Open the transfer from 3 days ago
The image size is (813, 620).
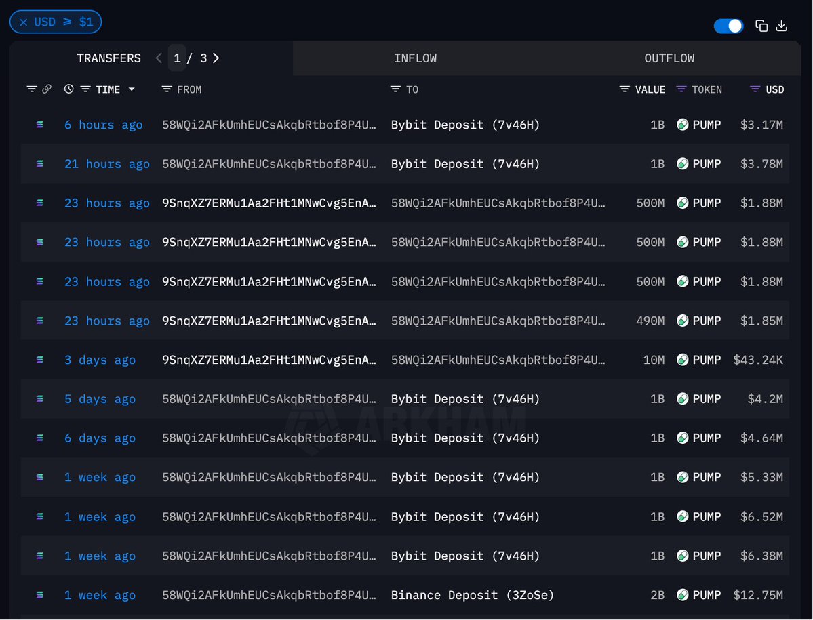[100, 360]
